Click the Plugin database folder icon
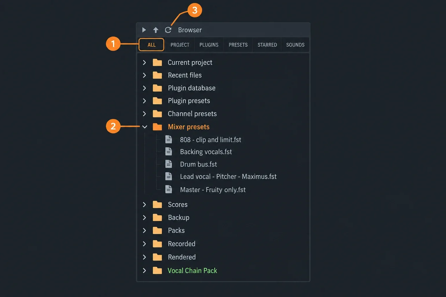The height and width of the screenshot is (297, 446). pos(157,88)
